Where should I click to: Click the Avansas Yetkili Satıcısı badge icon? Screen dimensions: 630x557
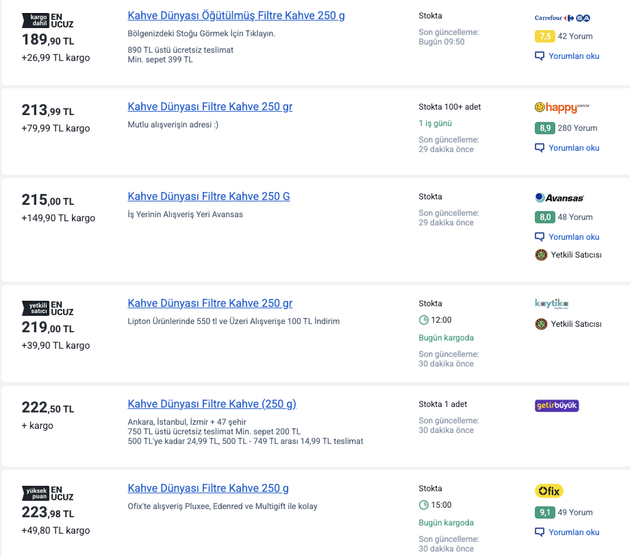coord(541,255)
